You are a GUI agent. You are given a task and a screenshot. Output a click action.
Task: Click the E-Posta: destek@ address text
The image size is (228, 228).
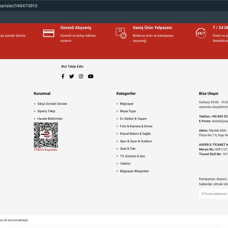point(213,121)
